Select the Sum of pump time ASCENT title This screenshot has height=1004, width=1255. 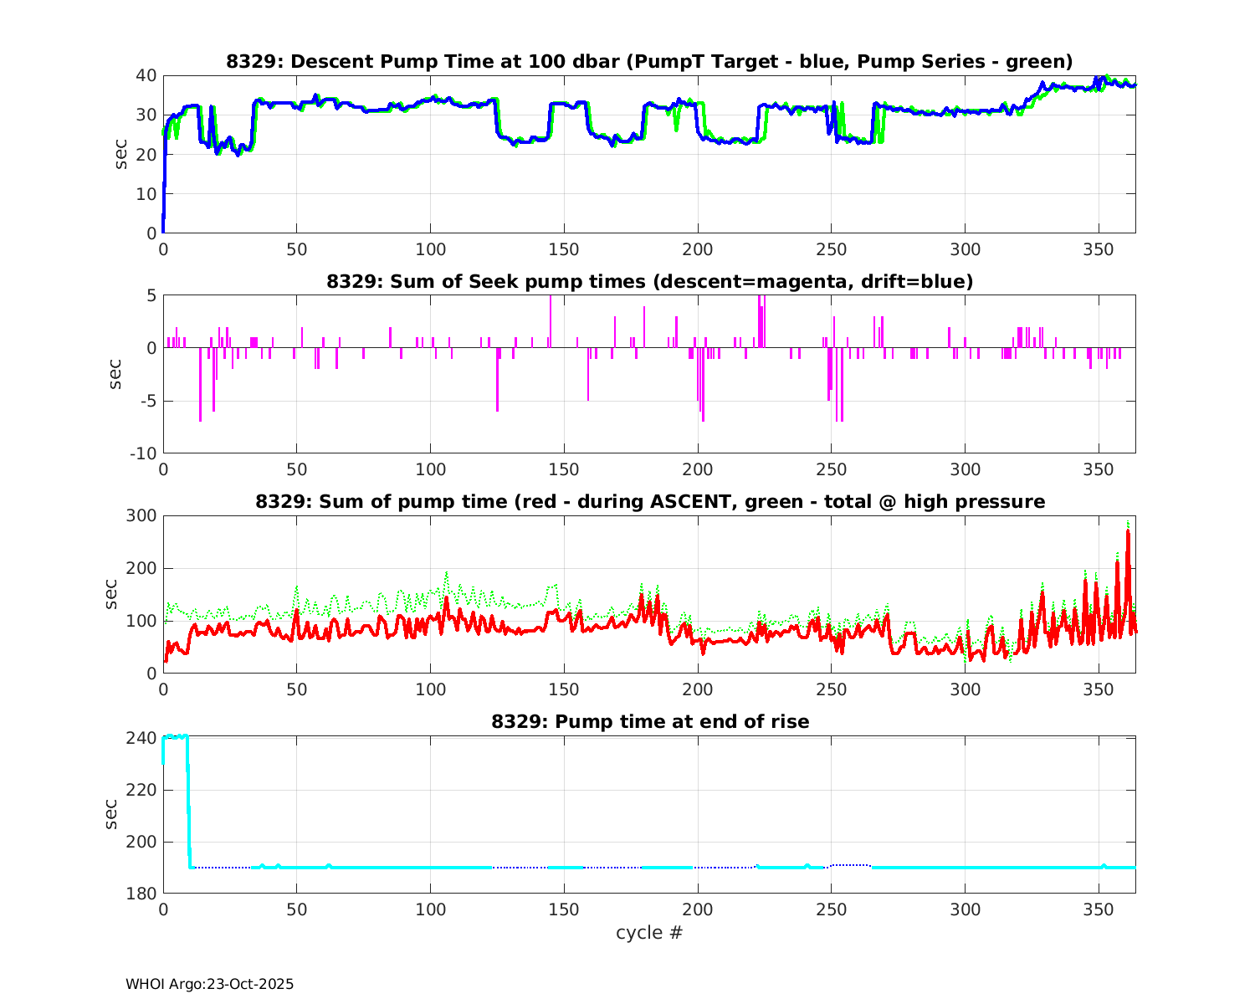tap(649, 502)
